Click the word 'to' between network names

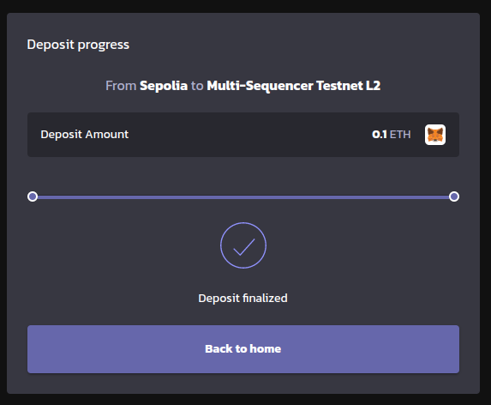(197, 86)
